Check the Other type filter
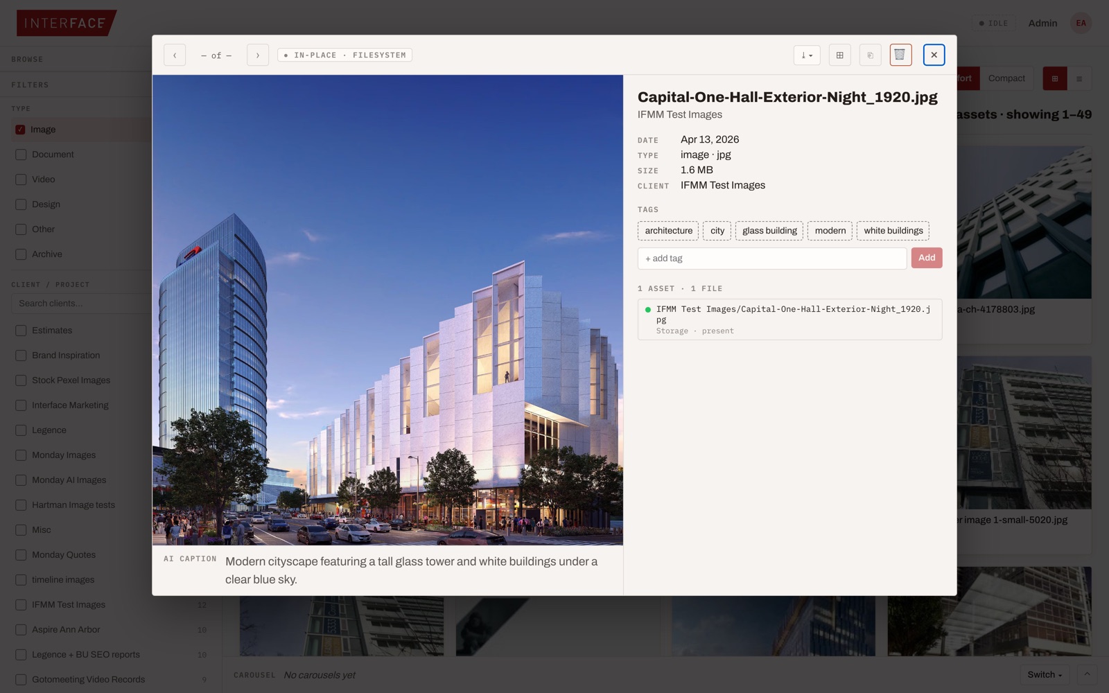 click(21, 229)
